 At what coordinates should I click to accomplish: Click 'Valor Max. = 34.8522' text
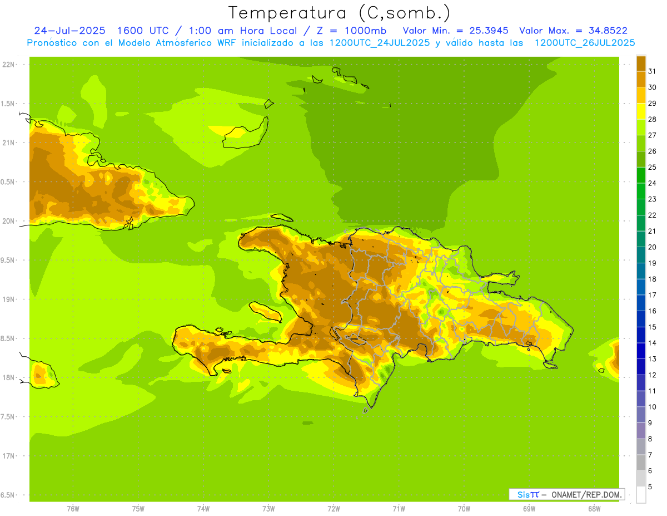pos(573,31)
